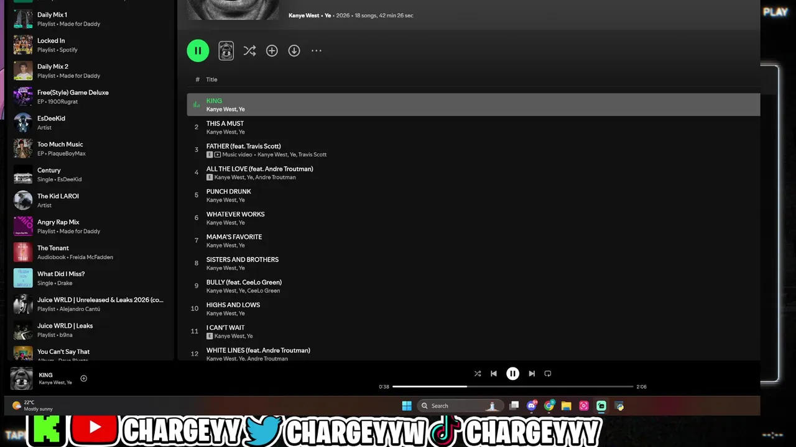Add KING to Liked Songs in the player bar
The height and width of the screenshot is (447, 796).
(84, 379)
